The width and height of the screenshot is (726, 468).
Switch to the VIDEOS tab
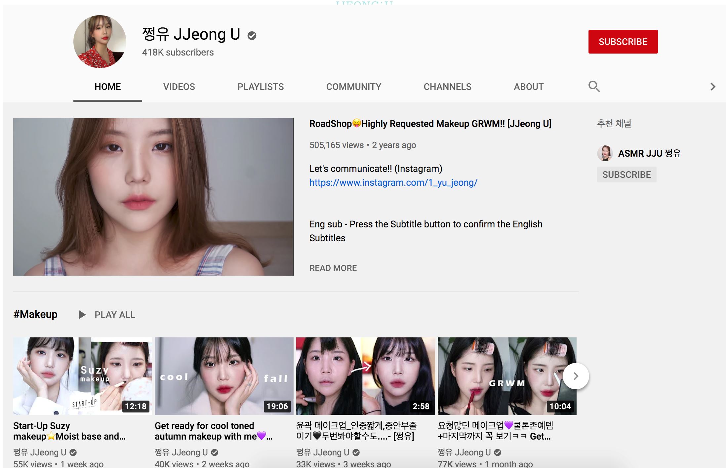(x=179, y=86)
